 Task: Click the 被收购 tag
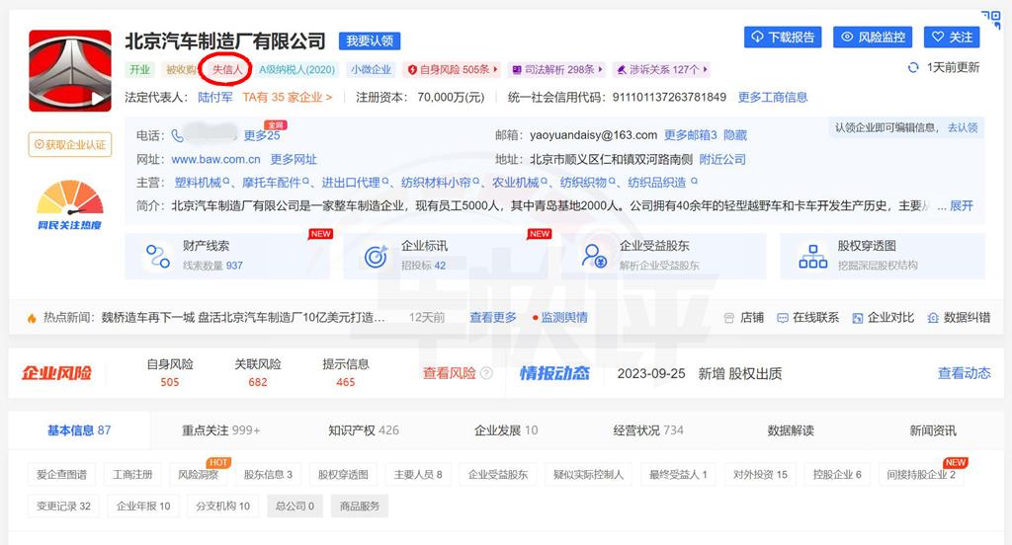point(181,70)
